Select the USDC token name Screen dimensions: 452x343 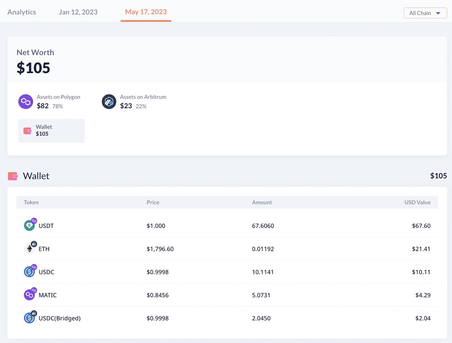pos(46,272)
